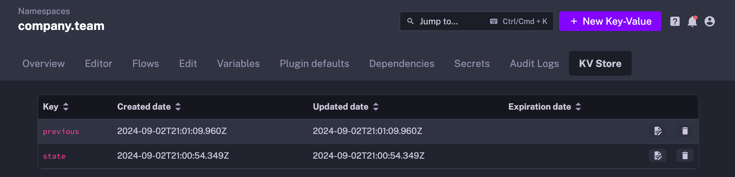Viewport: 735px width, 177px height.
Task: Open user account profile icon
Action: [710, 22]
